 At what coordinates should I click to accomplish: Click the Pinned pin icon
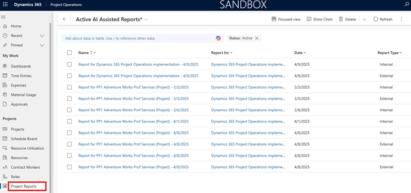click(5, 45)
